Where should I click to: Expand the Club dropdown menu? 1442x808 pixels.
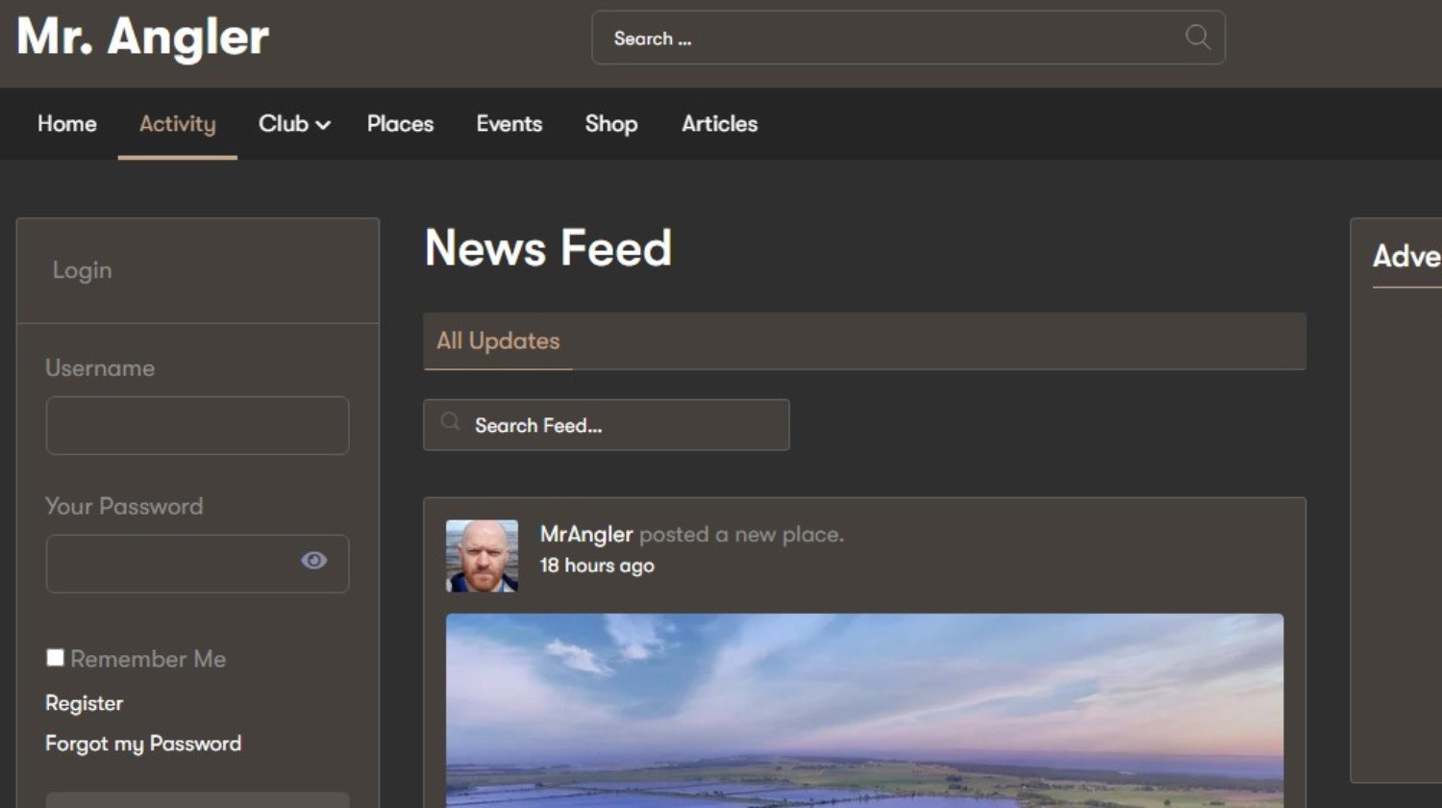tap(294, 124)
